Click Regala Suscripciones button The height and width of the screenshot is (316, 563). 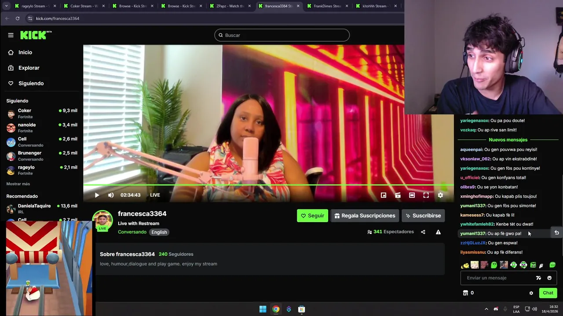pyautogui.click(x=365, y=215)
